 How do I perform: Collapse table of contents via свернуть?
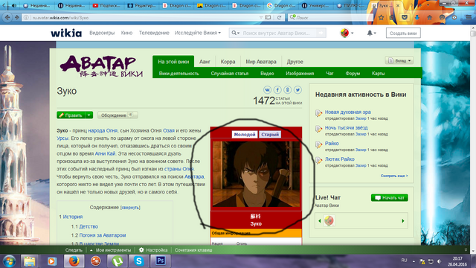click(130, 208)
